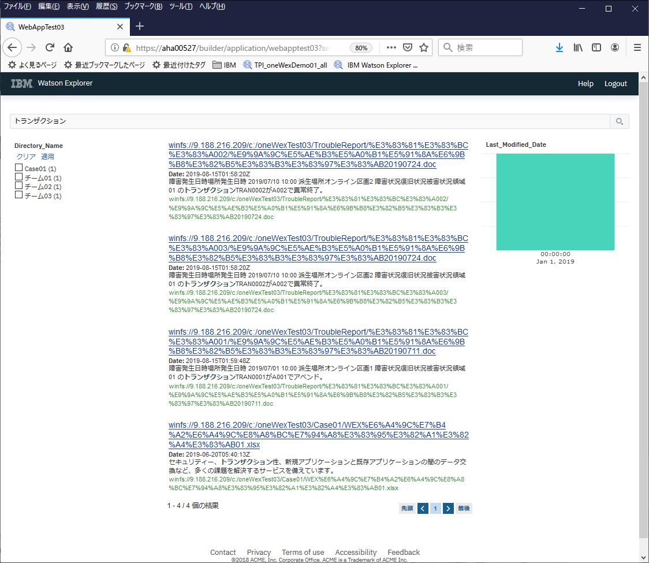Open a new browser tab
The width and height of the screenshot is (649, 563).
(140, 27)
